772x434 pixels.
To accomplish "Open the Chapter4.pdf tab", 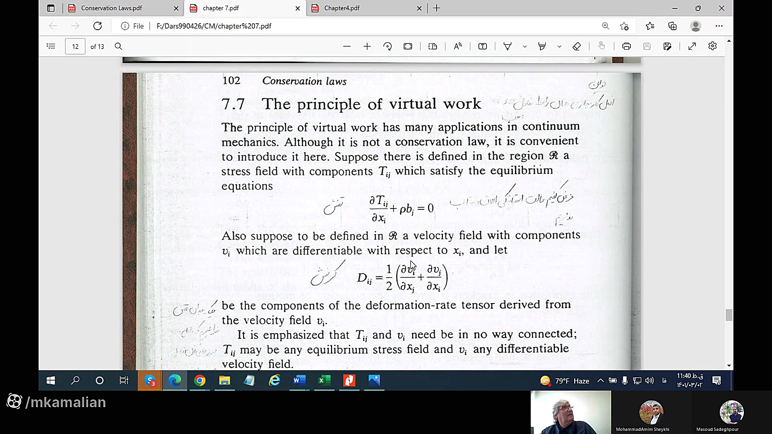I will (x=342, y=8).
